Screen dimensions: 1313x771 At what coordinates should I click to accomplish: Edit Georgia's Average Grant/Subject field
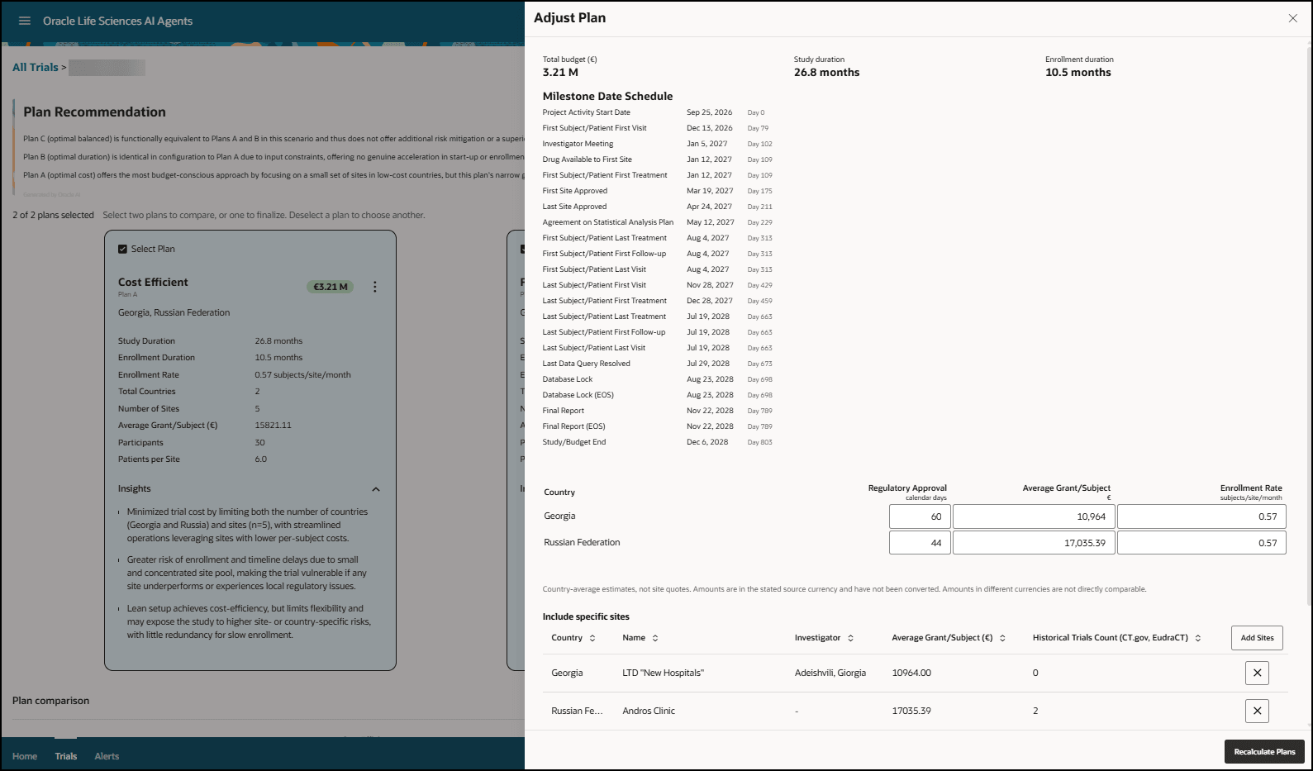pyautogui.click(x=1034, y=516)
